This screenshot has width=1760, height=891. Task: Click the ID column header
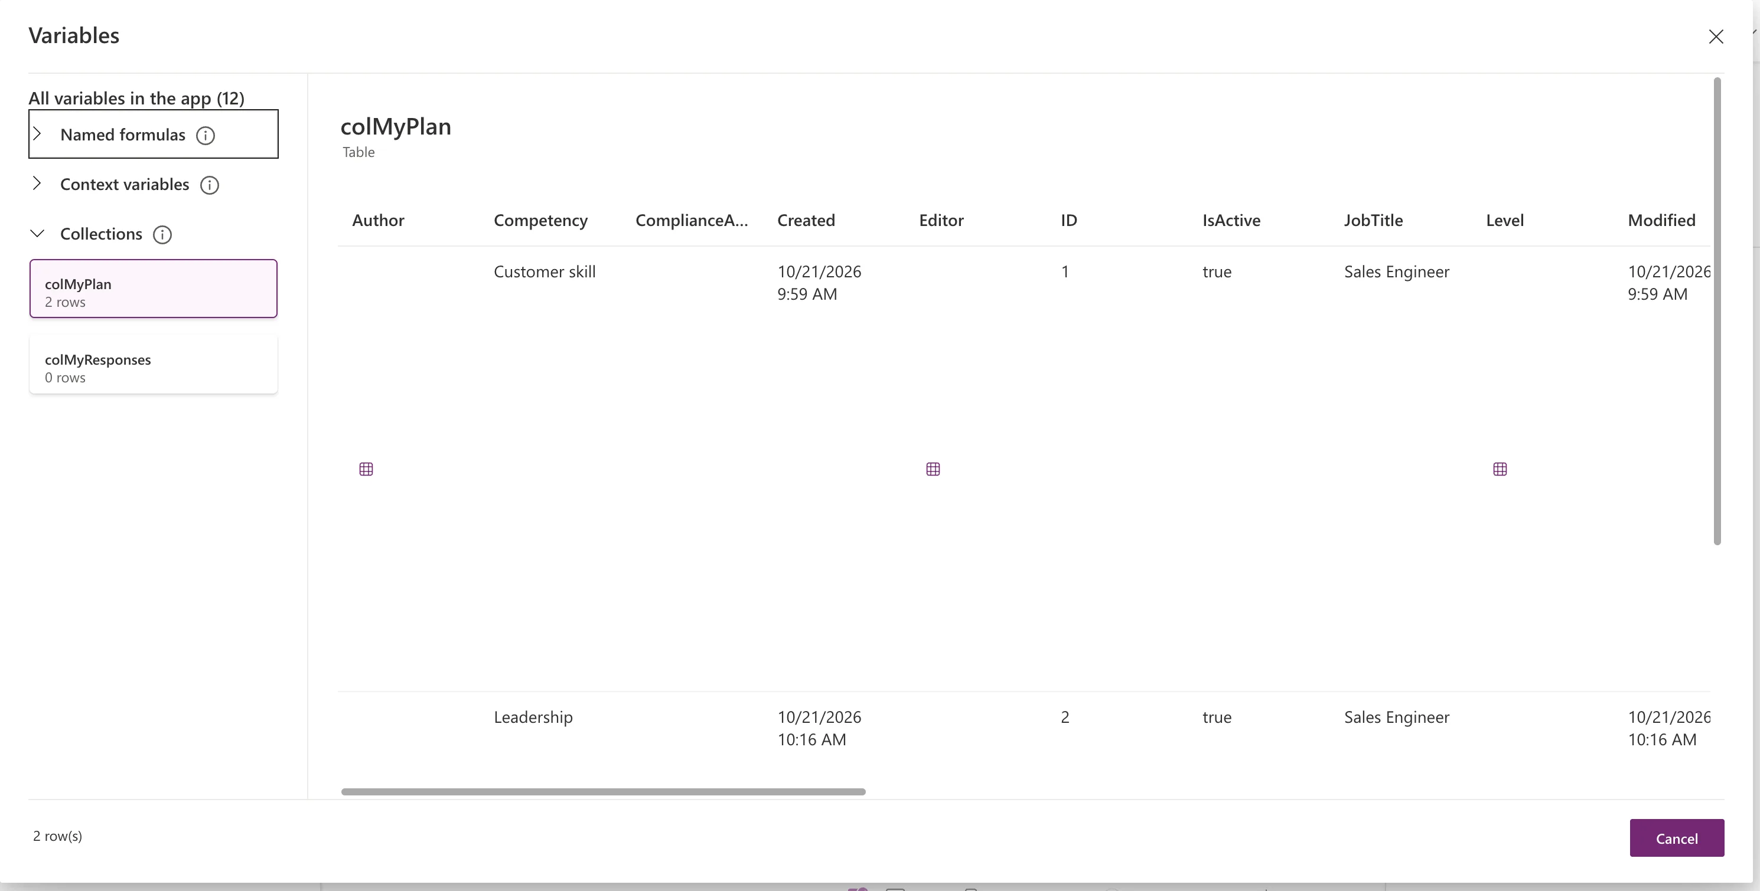(1069, 221)
